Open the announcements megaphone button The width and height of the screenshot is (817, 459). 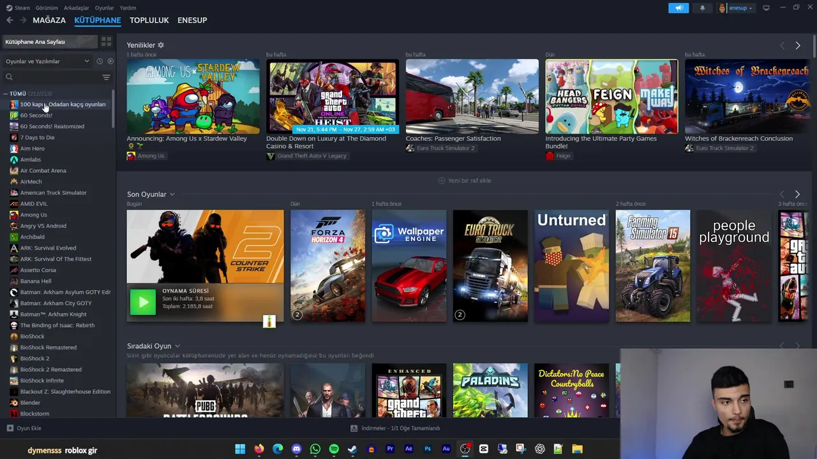(678, 8)
